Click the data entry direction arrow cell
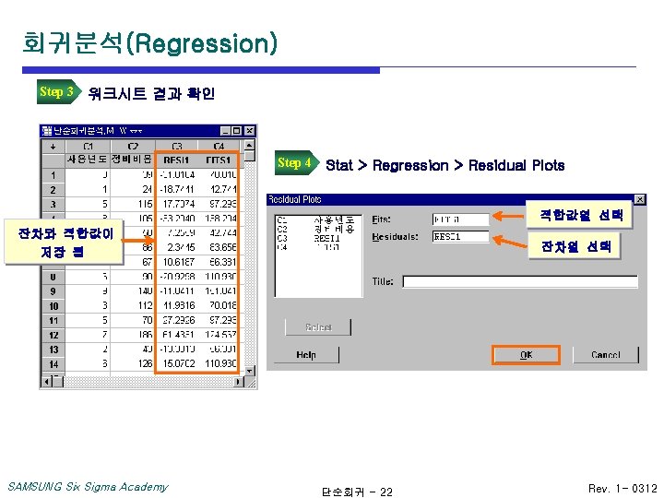Screen dimensions: 664x498 coord(53,147)
